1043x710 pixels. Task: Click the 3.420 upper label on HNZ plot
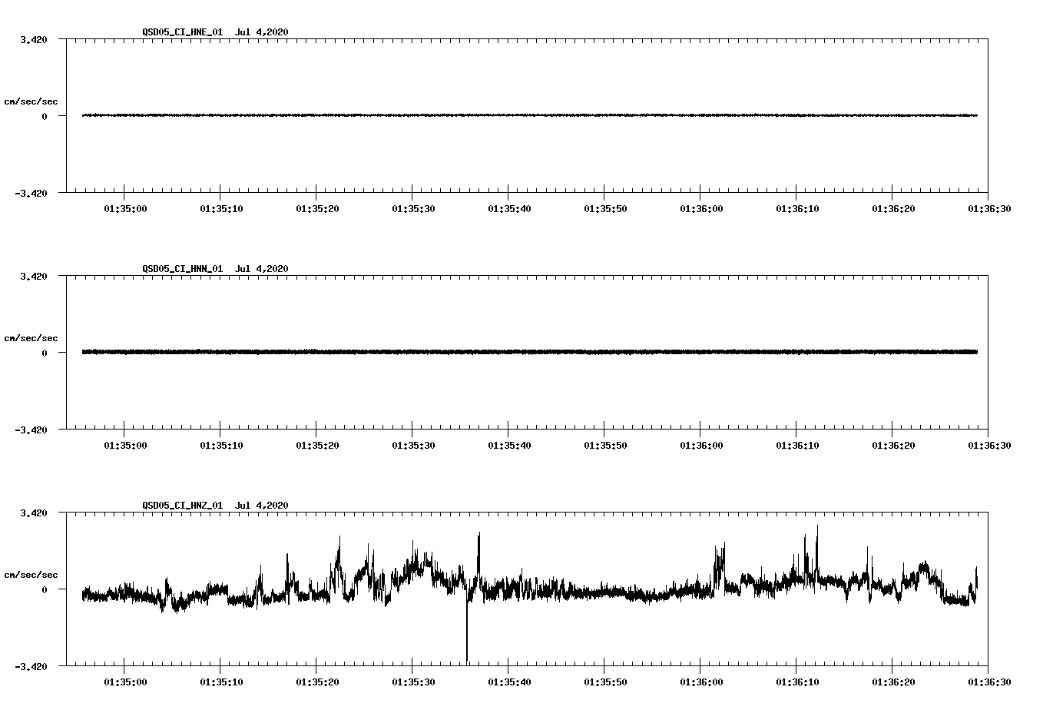pyautogui.click(x=34, y=513)
